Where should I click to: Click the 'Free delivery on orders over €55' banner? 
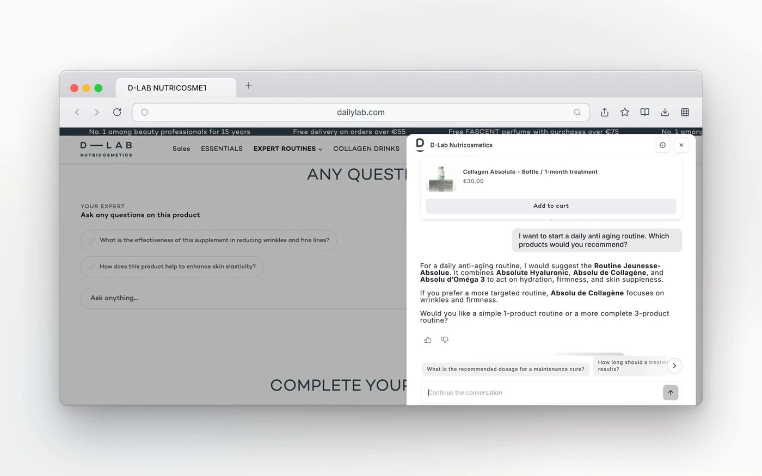349,132
